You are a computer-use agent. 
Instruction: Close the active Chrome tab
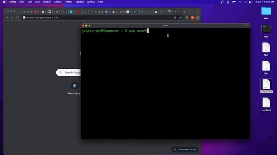pyautogui.click(x=178, y=12)
